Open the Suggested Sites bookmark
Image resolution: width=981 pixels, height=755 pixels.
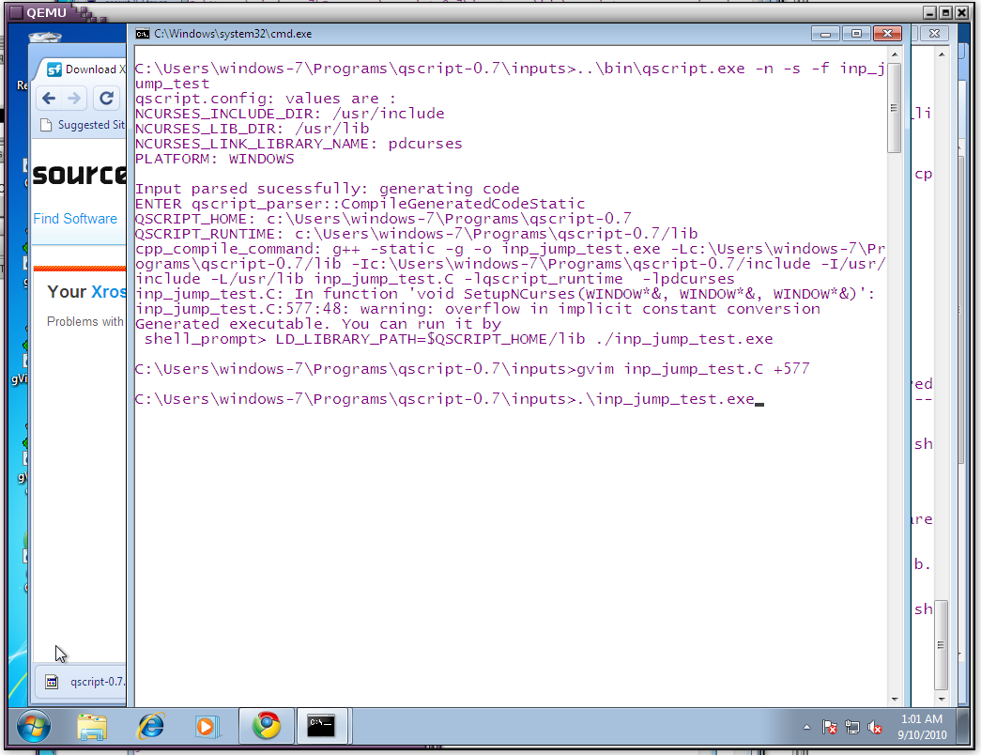[x=83, y=125]
